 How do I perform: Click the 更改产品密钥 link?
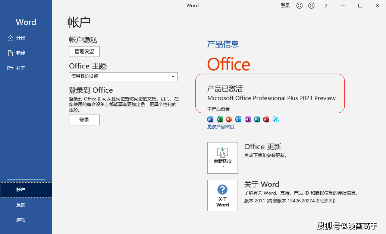coord(221,127)
